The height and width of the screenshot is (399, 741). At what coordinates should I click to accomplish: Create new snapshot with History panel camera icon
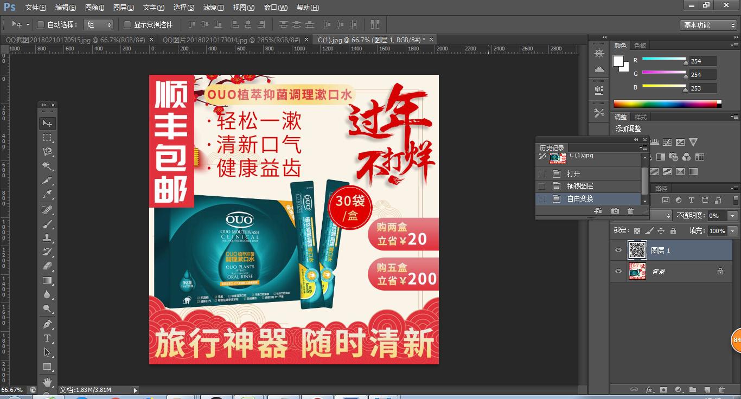pyautogui.click(x=615, y=211)
